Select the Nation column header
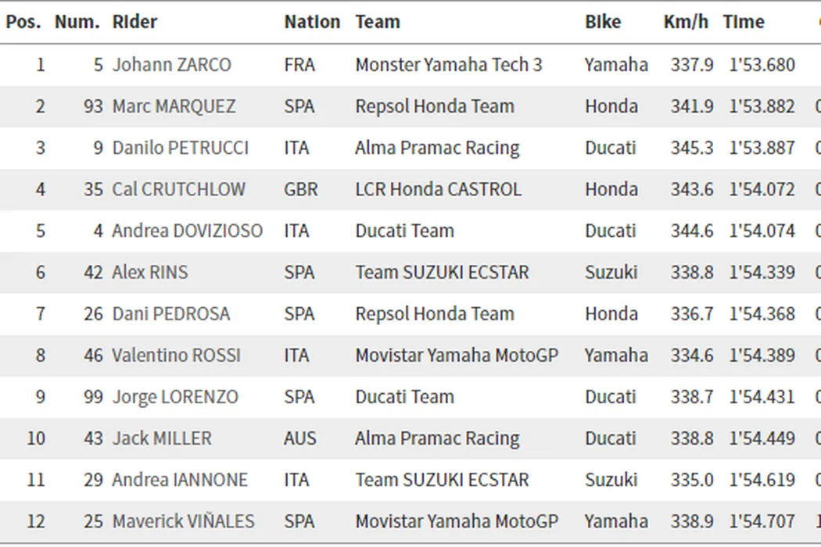Viewport: 821px width, 547px height. tap(312, 22)
